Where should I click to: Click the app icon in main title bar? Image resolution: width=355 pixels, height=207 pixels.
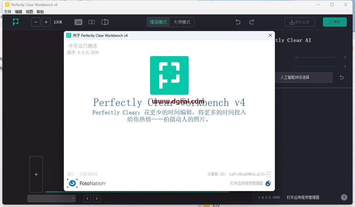(7, 5)
